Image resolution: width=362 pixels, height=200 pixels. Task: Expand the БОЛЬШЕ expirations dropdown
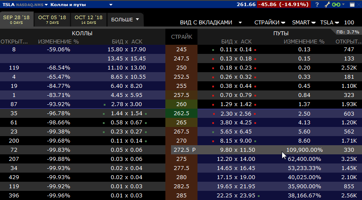126,20
